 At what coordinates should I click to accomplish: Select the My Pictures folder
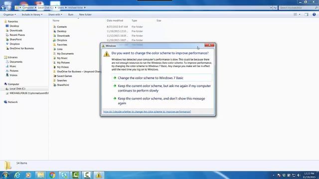click(x=63, y=63)
